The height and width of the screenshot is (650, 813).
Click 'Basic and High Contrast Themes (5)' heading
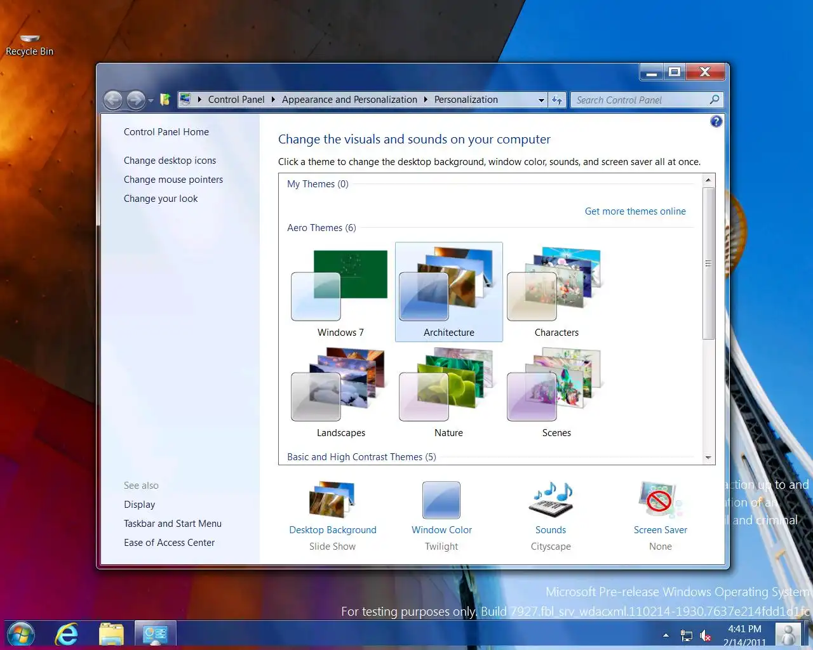click(x=361, y=457)
